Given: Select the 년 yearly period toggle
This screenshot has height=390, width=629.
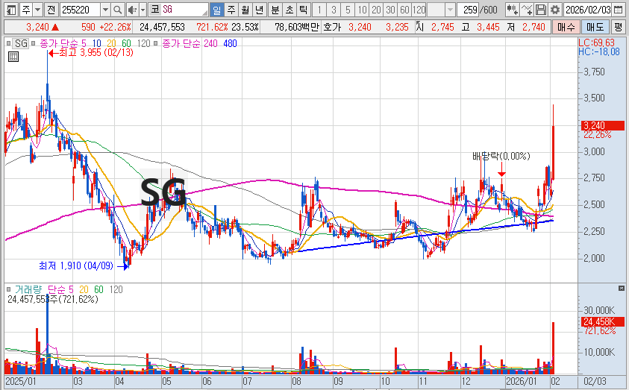Looking at the screenshot, I should tap(260, 10).
